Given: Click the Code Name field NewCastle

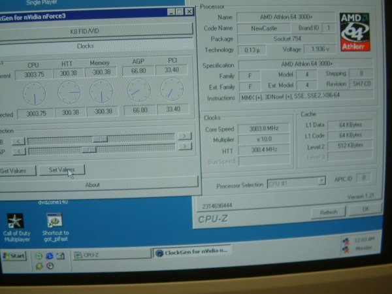Looking at the screenshot, I should click(264, 28).
